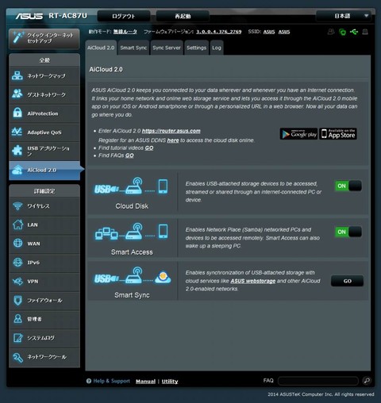Click the 'Smart Access' label text
Viewport: 381px width, 403px height.
pos(132,252)
